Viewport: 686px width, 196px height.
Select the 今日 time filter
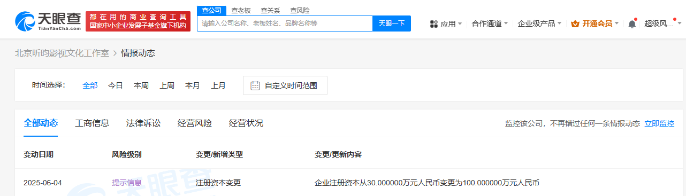point(116,85)
